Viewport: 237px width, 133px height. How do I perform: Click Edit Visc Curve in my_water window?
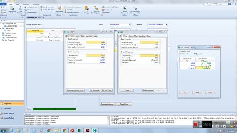pyautogui.click(x=107, y=90)
